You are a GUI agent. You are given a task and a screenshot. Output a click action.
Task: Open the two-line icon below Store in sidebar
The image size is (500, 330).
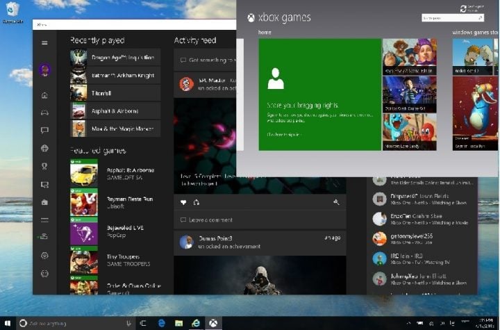pyautogui.click(x=44, y=220)
